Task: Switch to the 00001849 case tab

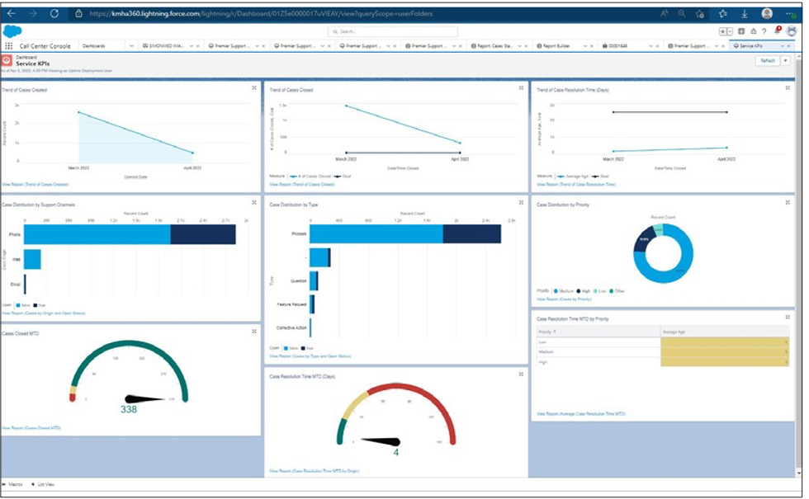Action: [x=617, y=46]
